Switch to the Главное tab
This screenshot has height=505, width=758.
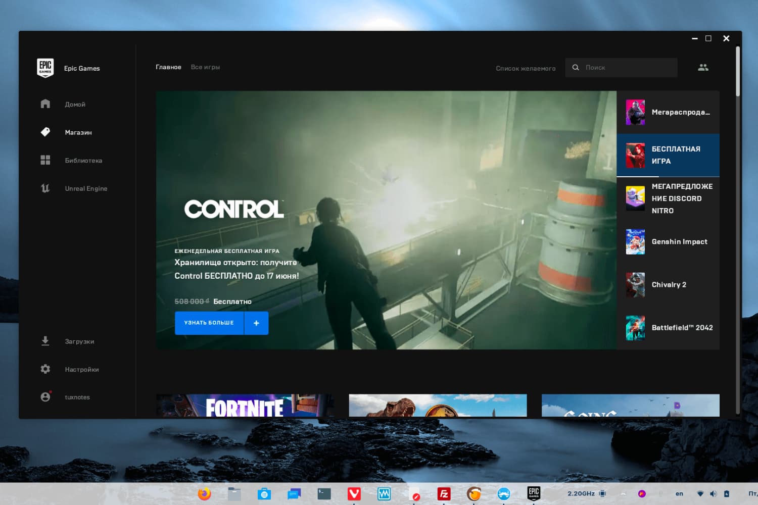[168, 67]
